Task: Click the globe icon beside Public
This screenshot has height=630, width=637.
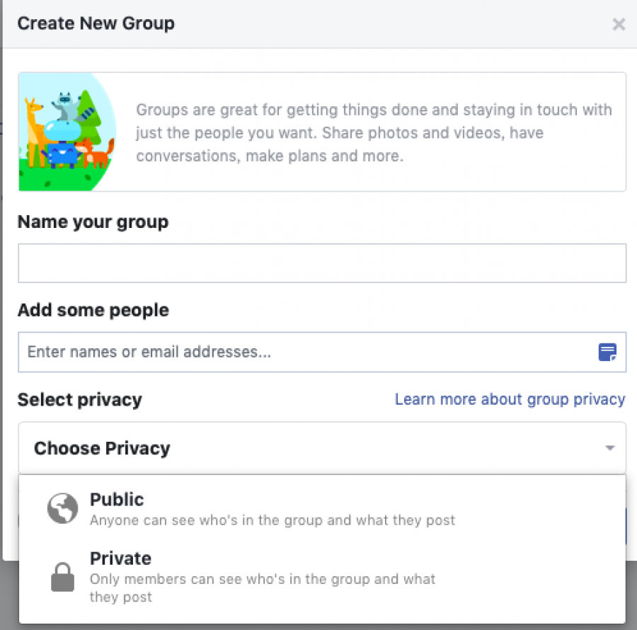Action: (62, 508)
